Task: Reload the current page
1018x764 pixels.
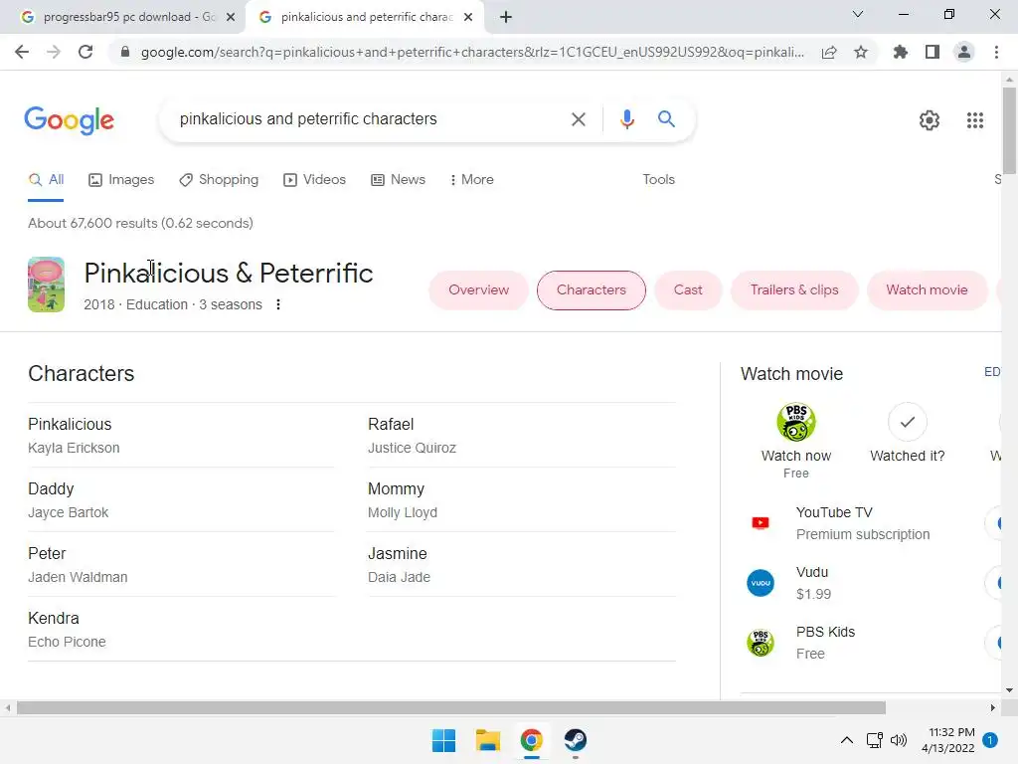Action: tap(85, 52)
